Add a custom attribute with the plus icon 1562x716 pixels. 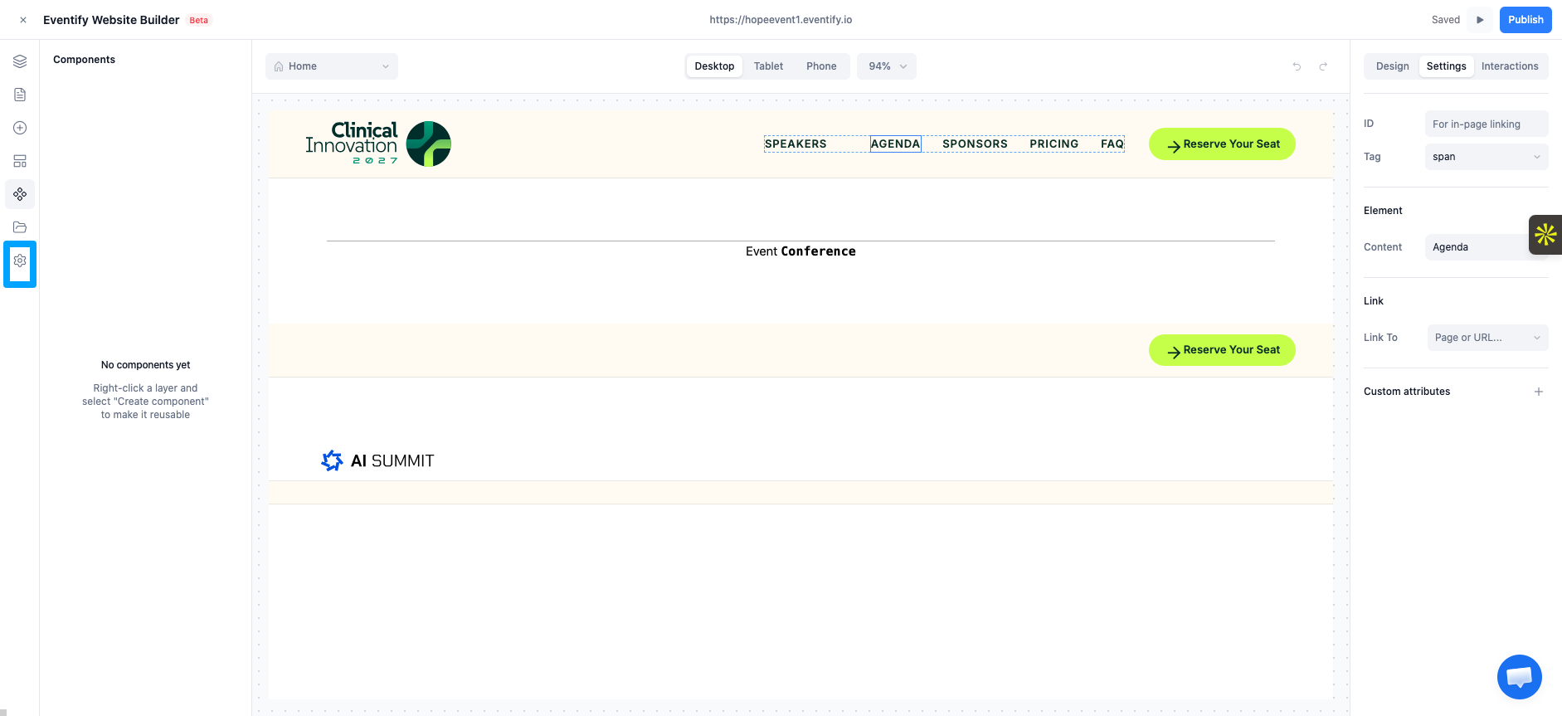1539,392
